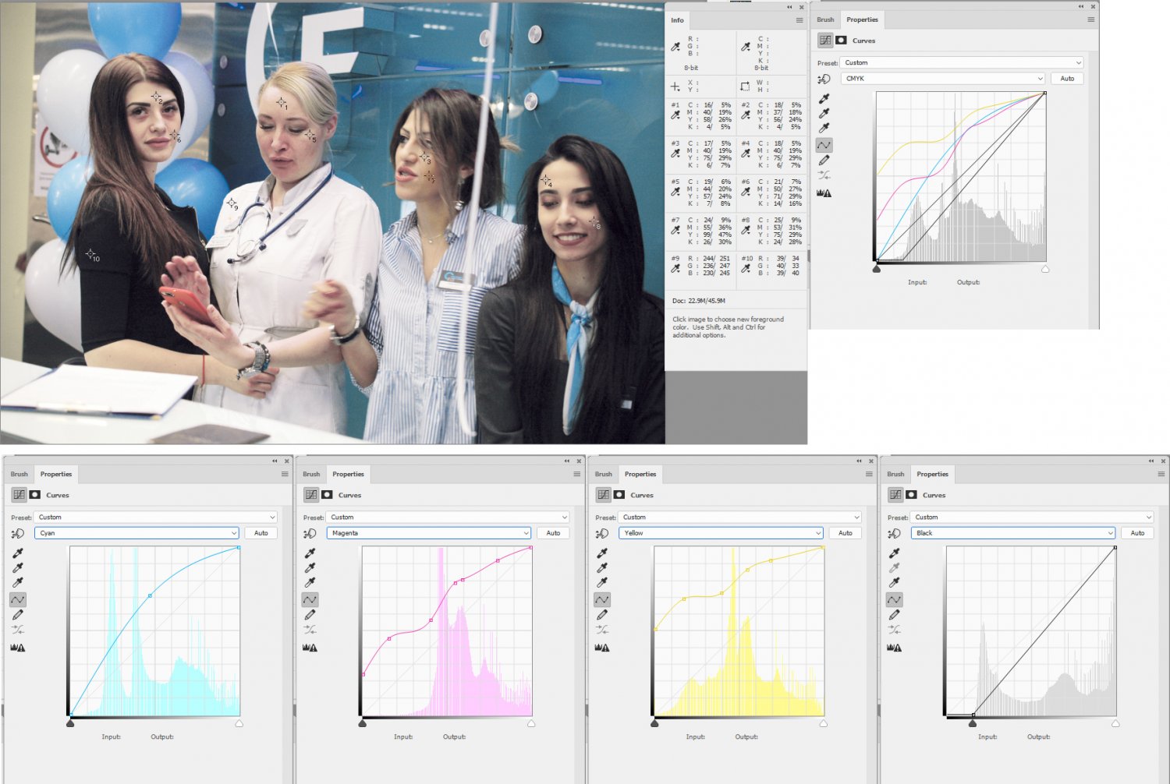1170x784 pixels.
Task: Pick the black point eyedropper in Yellow panel
Action: pos(602,553)
